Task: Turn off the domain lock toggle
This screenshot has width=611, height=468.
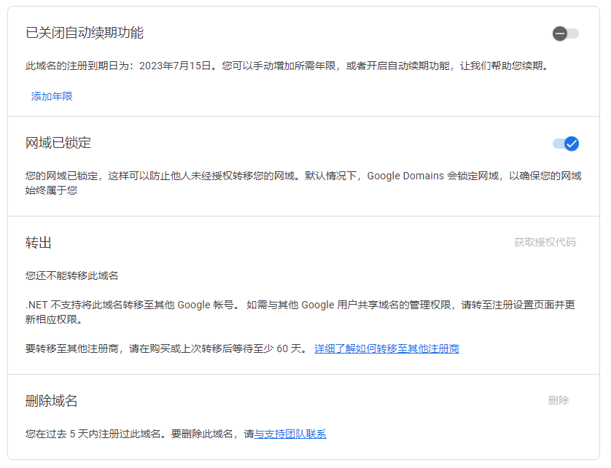Action: [x=565, y=144]
